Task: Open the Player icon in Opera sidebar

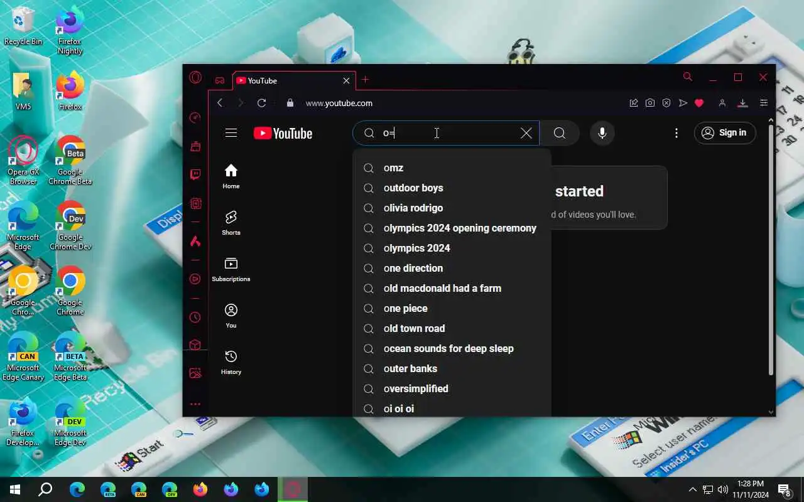Action: pyautogui.click(x=195, y=279)
